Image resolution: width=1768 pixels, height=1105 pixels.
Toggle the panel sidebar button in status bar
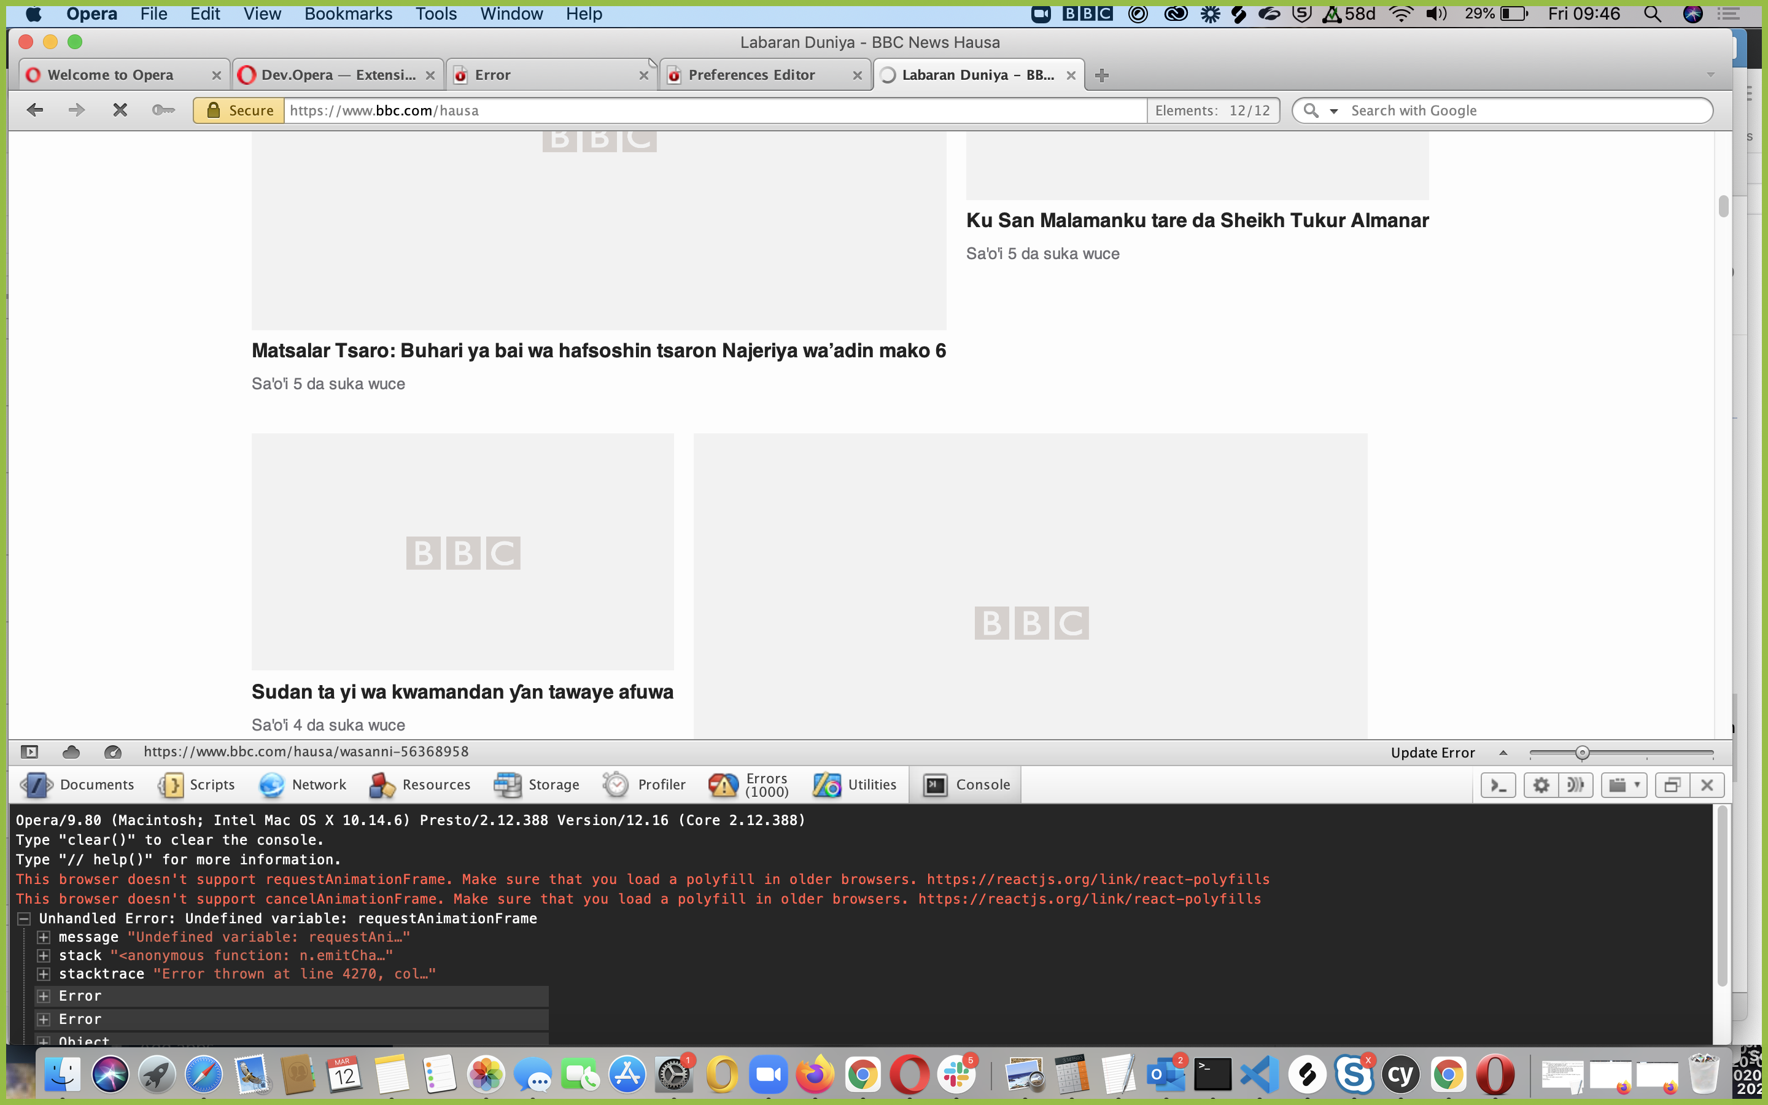[x=29, y=752]
